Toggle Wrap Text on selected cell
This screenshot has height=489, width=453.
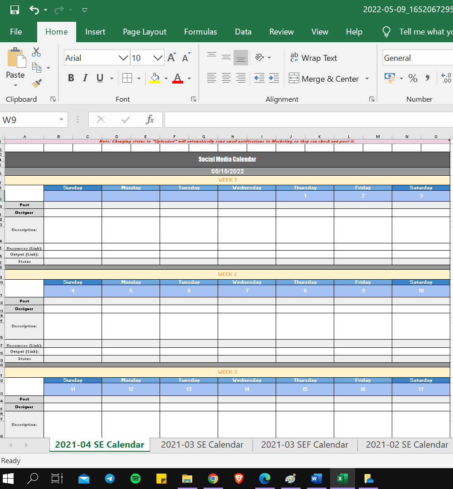[313, 58]
